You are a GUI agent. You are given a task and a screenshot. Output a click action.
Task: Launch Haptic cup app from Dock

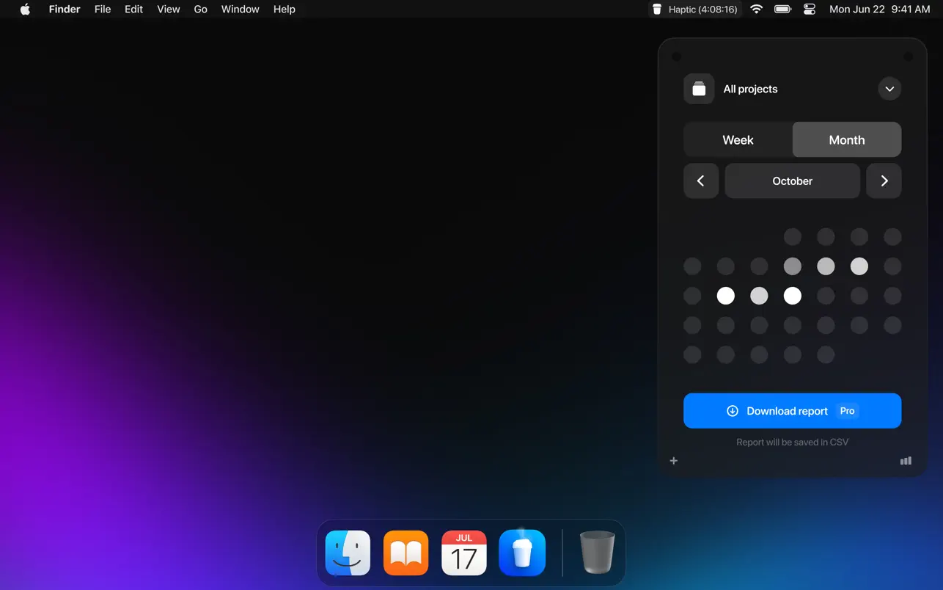click(522, 553)
